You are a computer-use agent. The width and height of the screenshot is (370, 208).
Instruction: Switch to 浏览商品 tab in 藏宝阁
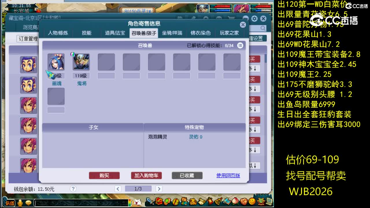click(31, 27)
